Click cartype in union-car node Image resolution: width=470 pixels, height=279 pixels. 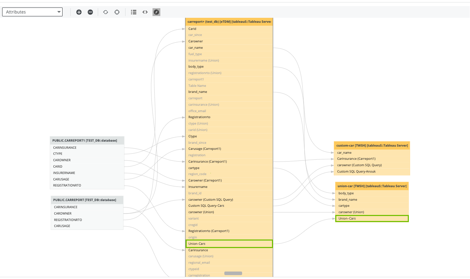tap(372, 206)
